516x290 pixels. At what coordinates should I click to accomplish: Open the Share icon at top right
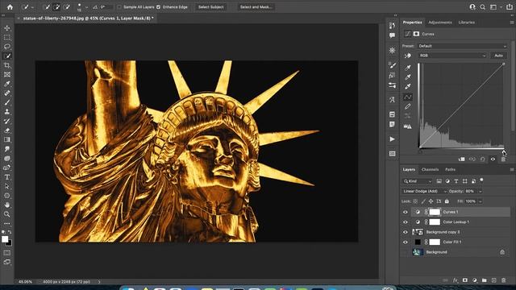point(509,7)
